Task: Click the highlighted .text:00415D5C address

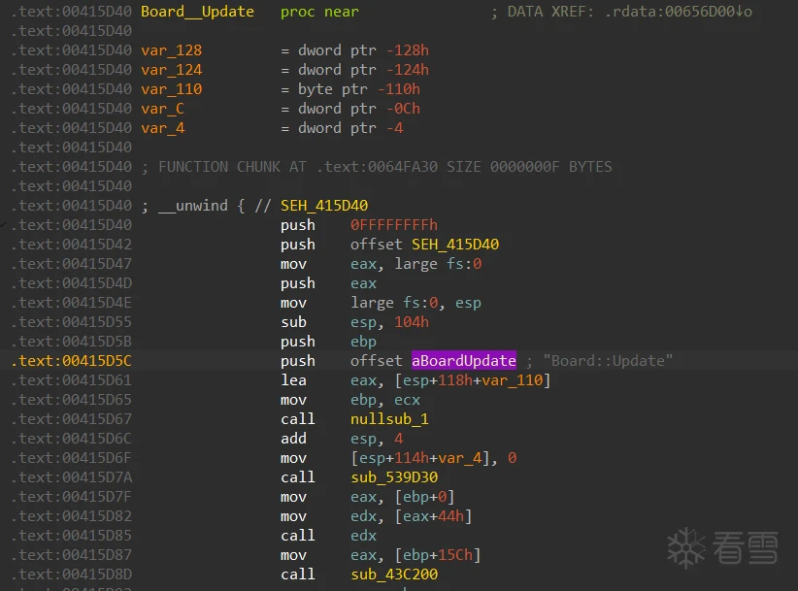Action: pos(70,361)
